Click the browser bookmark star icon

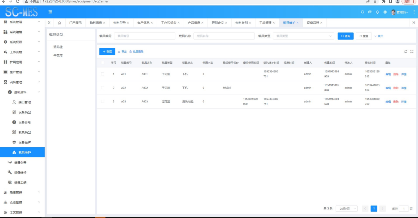click(375, 2)
